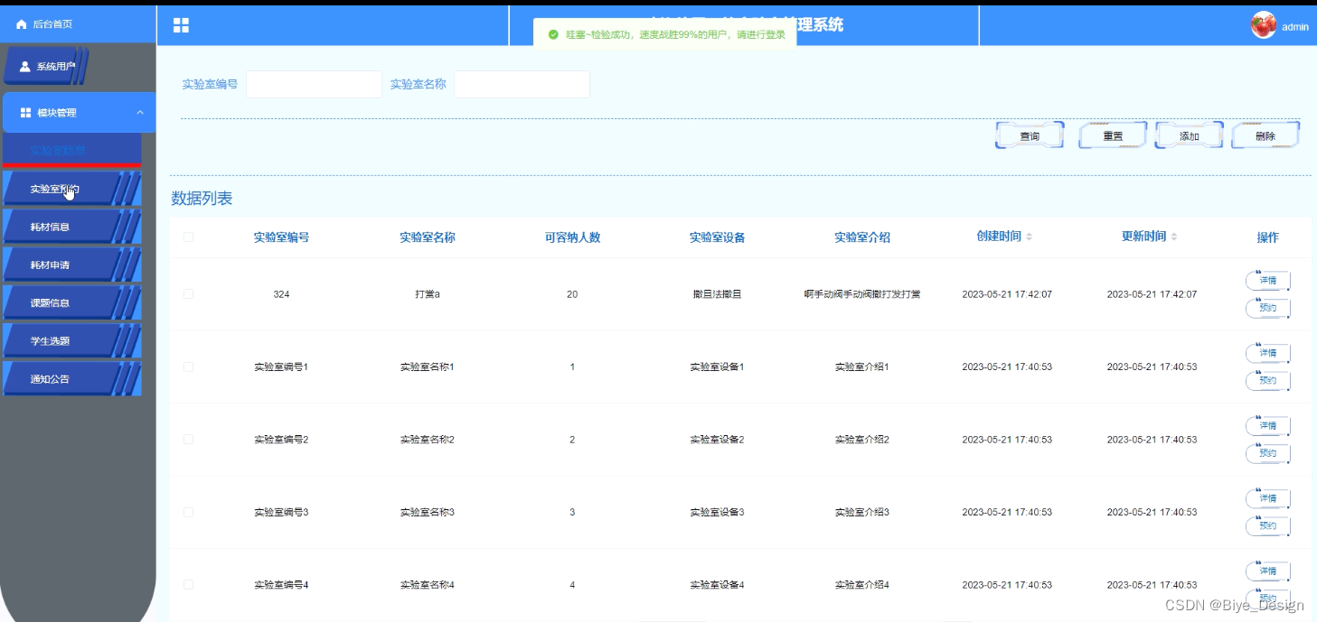Click the 实验室设备 column header
The width and height of the screenshot is (1317, 622).
[x=717, y=237]
